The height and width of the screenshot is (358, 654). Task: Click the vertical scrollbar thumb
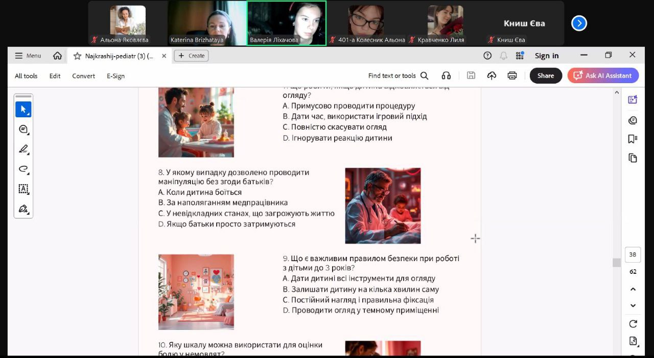[x=617, y=263]
